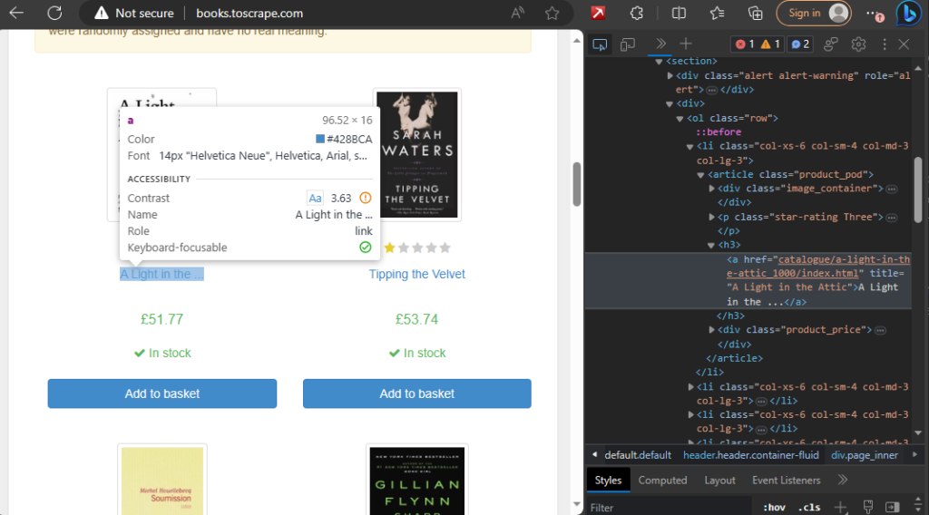This screenshot has height=515, width=929.
Task: Switch to the Layout tab
Action: [x=719, y=480]
